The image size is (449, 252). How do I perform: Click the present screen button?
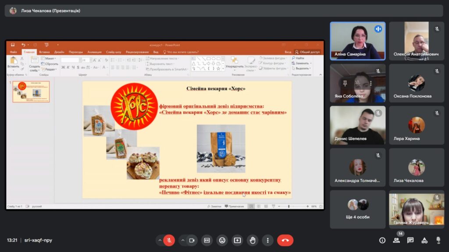coord(237,240)
